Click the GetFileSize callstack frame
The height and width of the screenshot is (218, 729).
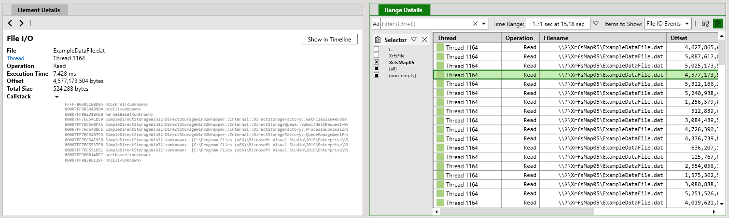click(x=206, y=119)
